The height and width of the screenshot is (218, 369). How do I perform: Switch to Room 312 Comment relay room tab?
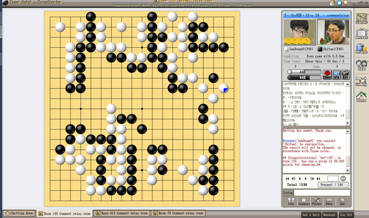122,213
